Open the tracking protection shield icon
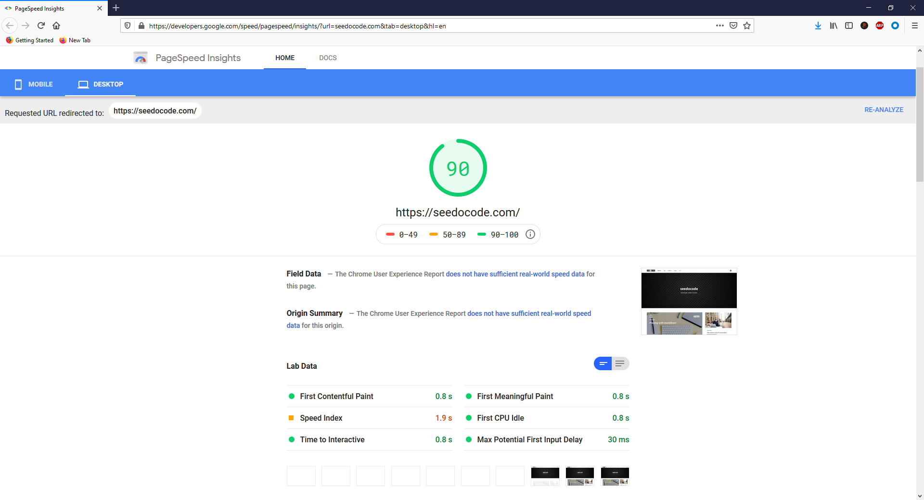Image resolution: width=924 pixels, height=500 pixels. 128,25
